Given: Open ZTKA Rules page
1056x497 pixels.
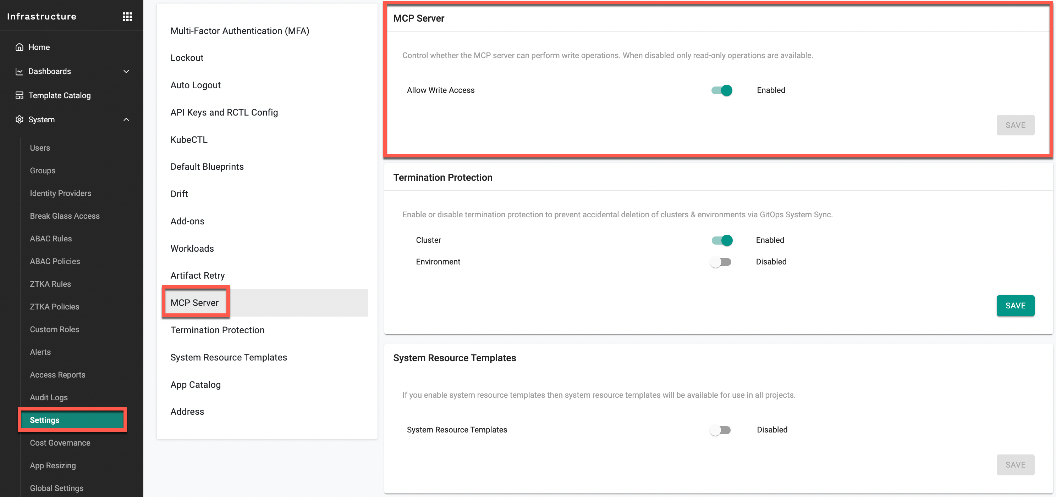Looking at the screenshot, I should [x=50, y=284].
